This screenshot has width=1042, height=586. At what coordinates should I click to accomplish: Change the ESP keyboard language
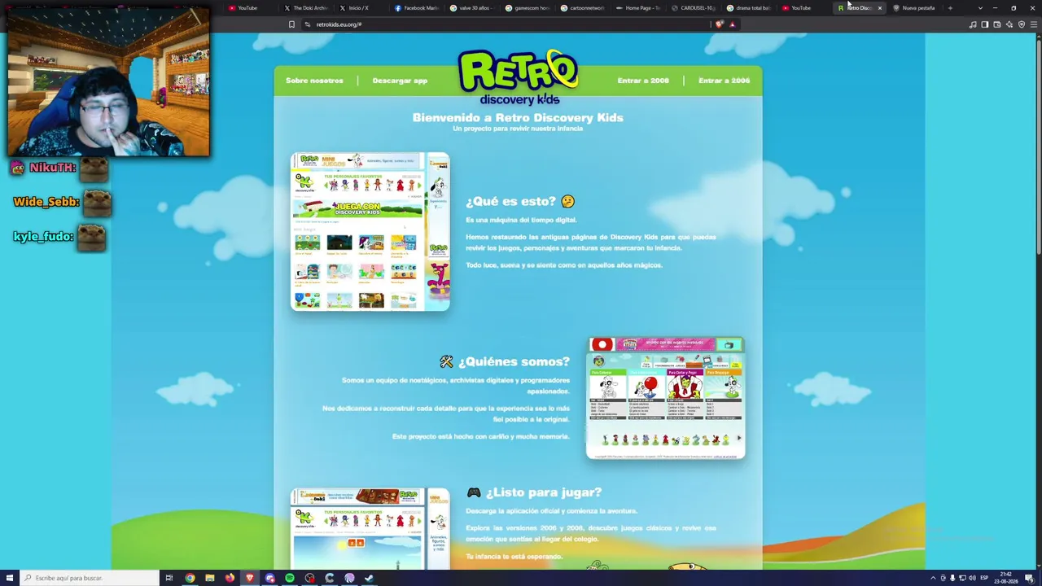[x=984, y=578]
